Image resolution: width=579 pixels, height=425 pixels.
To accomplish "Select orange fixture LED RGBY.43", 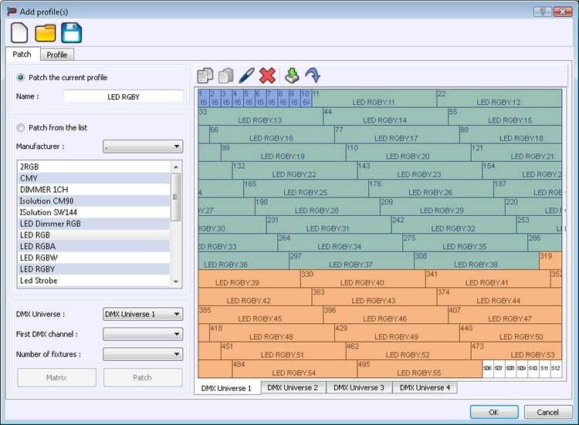I will tap(374, 297).
